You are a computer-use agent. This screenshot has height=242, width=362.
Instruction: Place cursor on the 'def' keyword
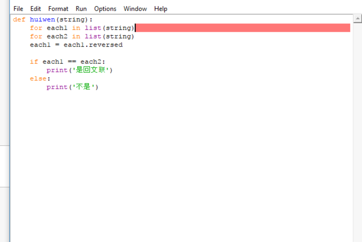pyautogui.click(x=19, y=20)
